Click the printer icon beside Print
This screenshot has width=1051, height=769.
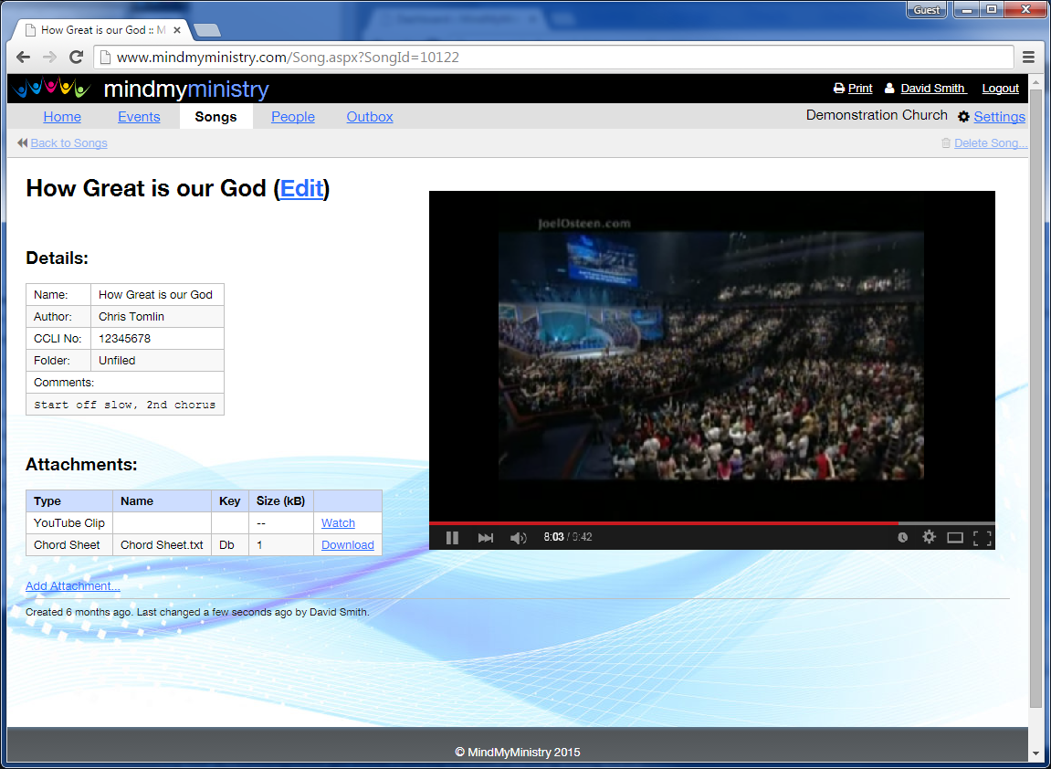[838, 88]
